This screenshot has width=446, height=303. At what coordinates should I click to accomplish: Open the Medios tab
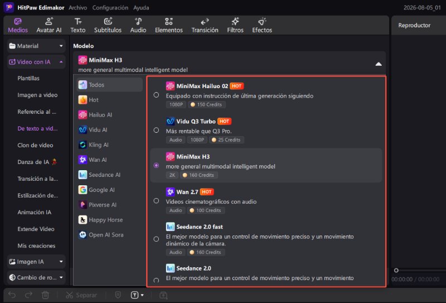coord(18,25)
